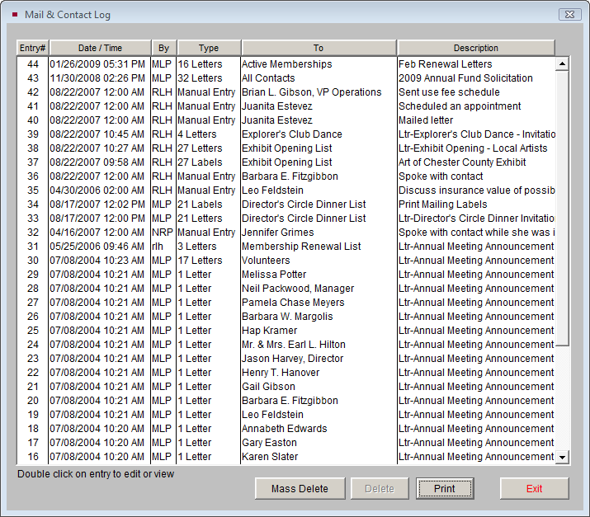This screenshot has width=590, height=517.
Task: Select the Karen Slater entry
Action: click(286, 457)
